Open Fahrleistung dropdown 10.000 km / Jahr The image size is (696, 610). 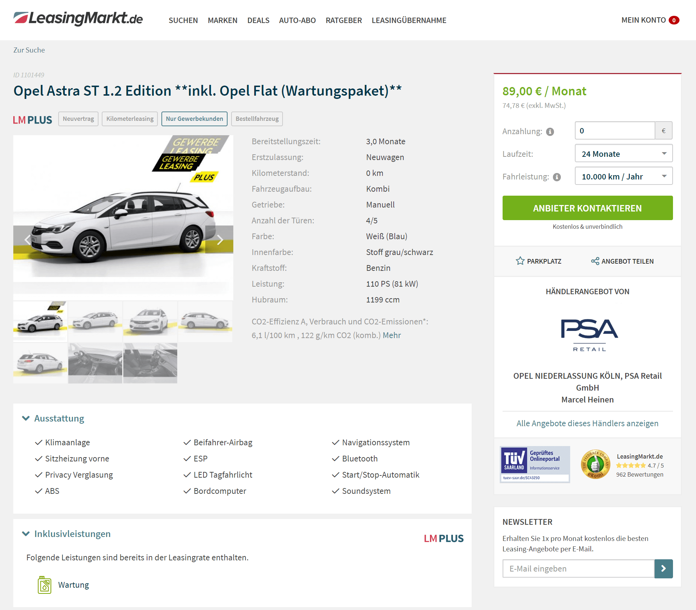(x=624, y=177)
